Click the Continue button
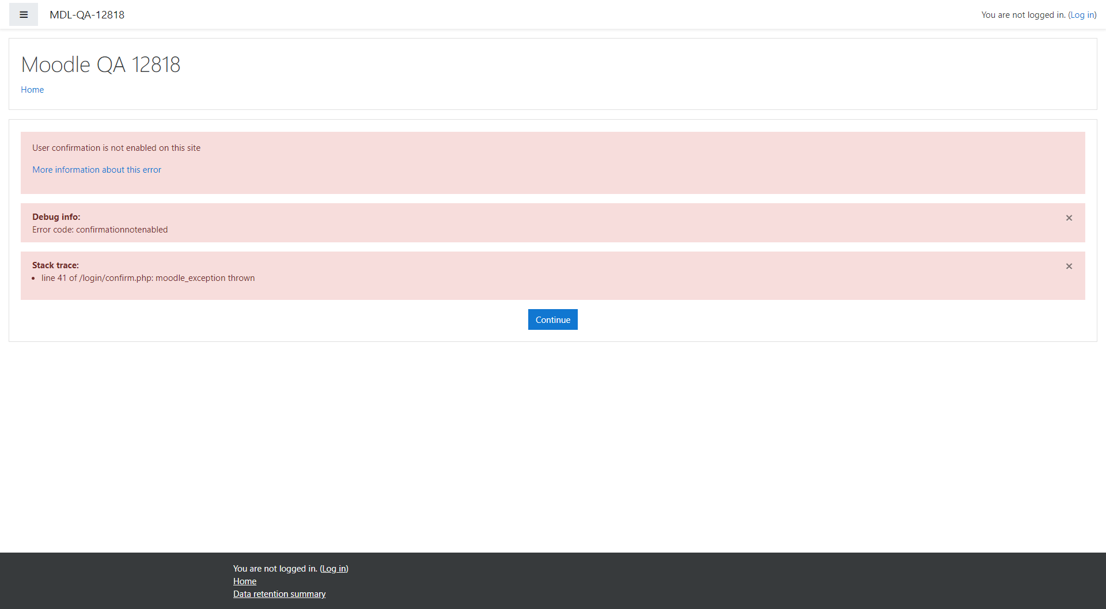The width and height of the screenshot is (1106, 609). 553,319
